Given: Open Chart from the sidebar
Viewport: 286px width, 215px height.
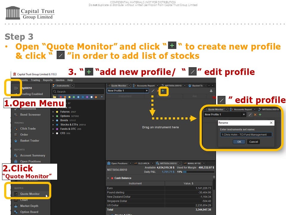Looking at the screenshot, I should (24, 200).
